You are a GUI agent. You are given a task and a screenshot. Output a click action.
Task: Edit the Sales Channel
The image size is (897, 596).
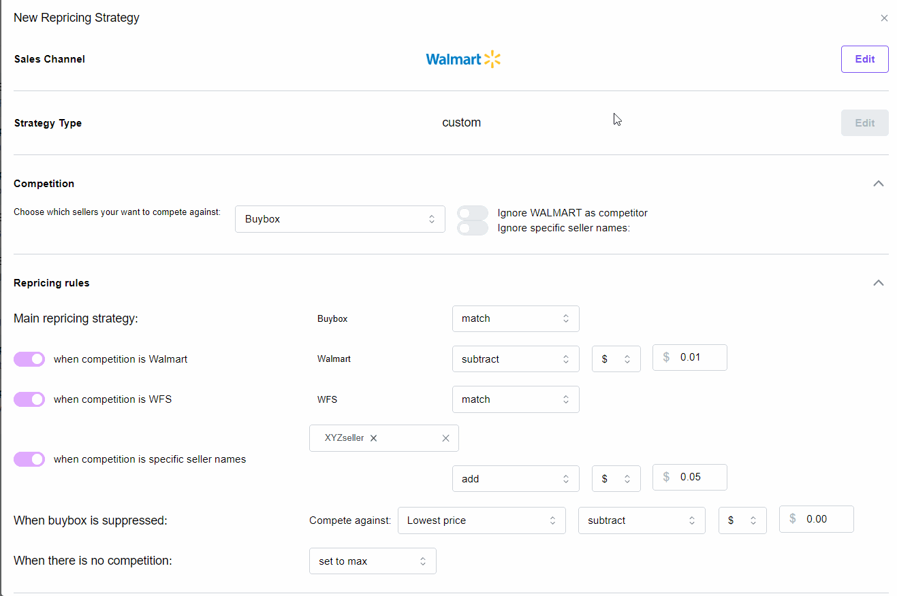coord(864,59)
